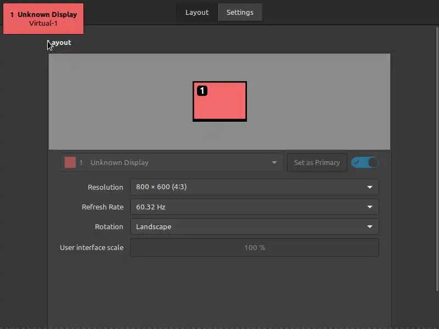Open the Rotation dropdown showing Landscape

pos(255,226)
